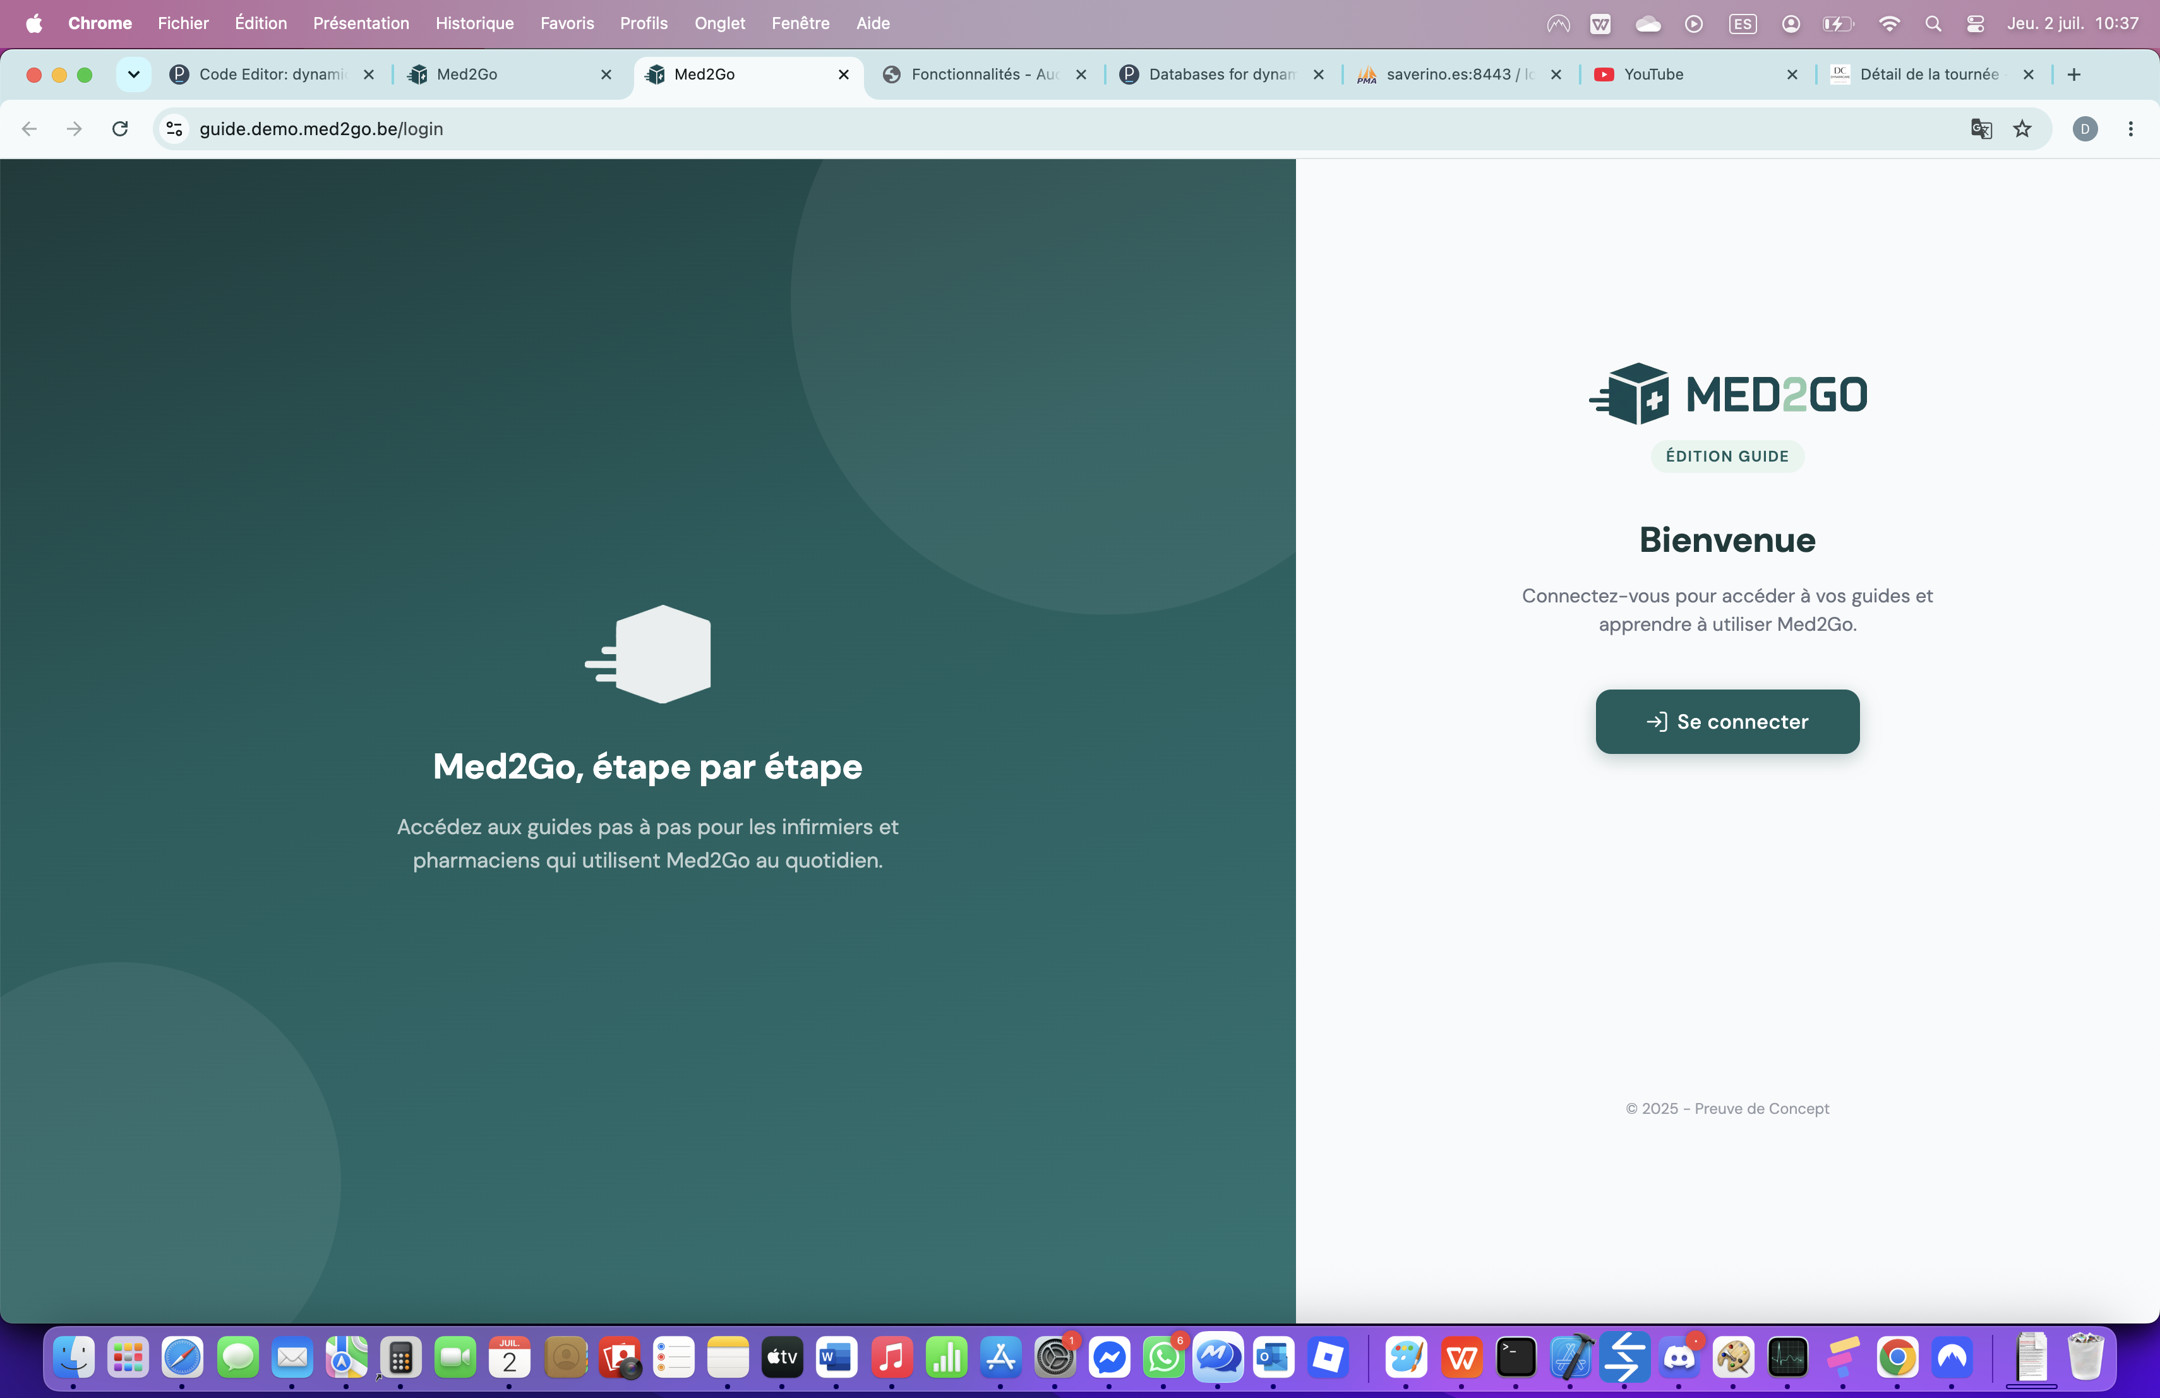The width and height of the screenshot is (2160, 1398).
Task: Open the Historique menu
Action: pos(475,23)
